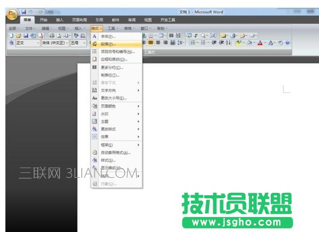The width and height of the screenshot is (319, 232).
Task: Choose 制表位(T)... menu entry
Action: coord(116,75)
